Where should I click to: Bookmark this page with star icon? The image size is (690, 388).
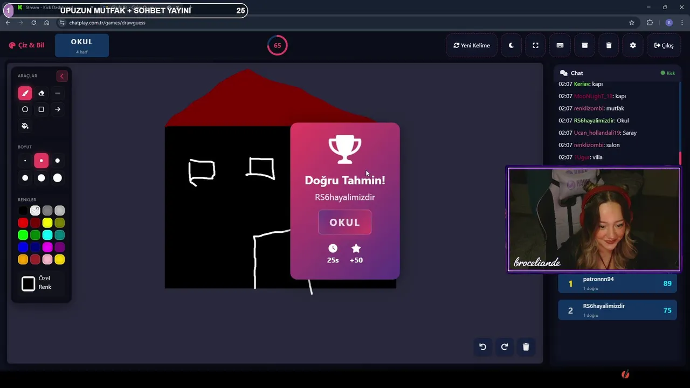[632, 23]
